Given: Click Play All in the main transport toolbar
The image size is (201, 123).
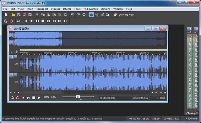Looking at the screenshot, I should [x=26, y=21].
